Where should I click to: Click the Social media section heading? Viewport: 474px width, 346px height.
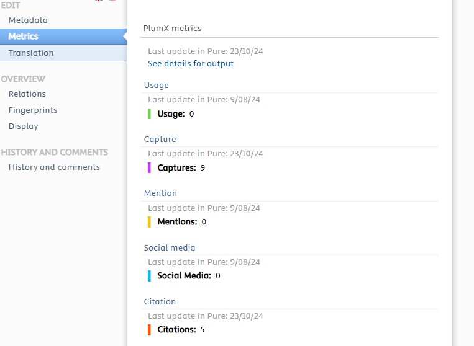pos(170,247)
